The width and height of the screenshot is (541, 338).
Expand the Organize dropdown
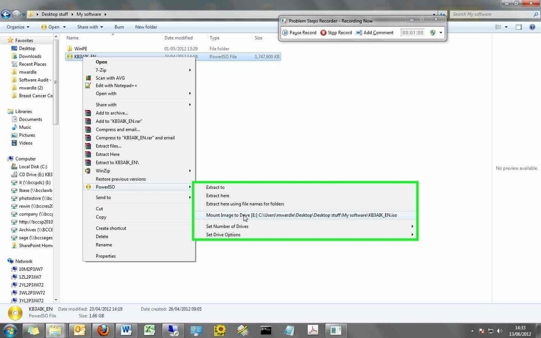[17, 27]
